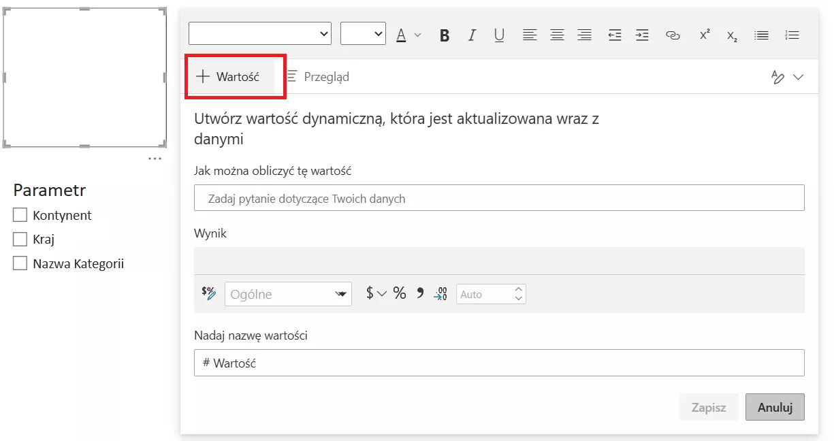Expand the Ogólne format dropdown
834x441 pixels.
pyautogui.click(x=288, y=294)
